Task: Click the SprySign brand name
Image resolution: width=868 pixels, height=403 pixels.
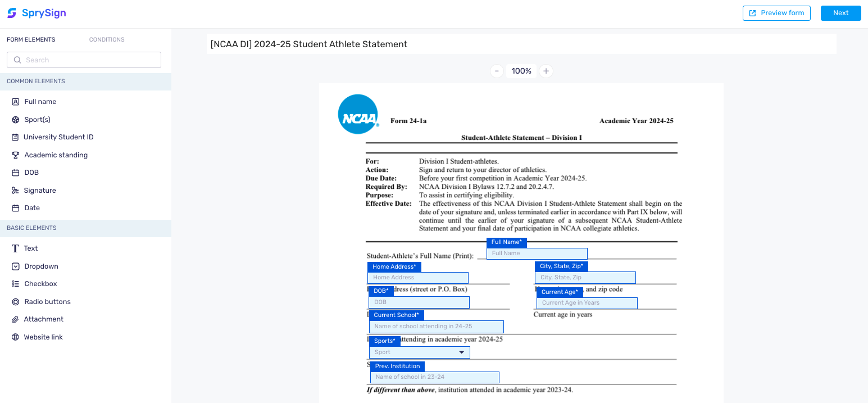Action: [44, 13]
